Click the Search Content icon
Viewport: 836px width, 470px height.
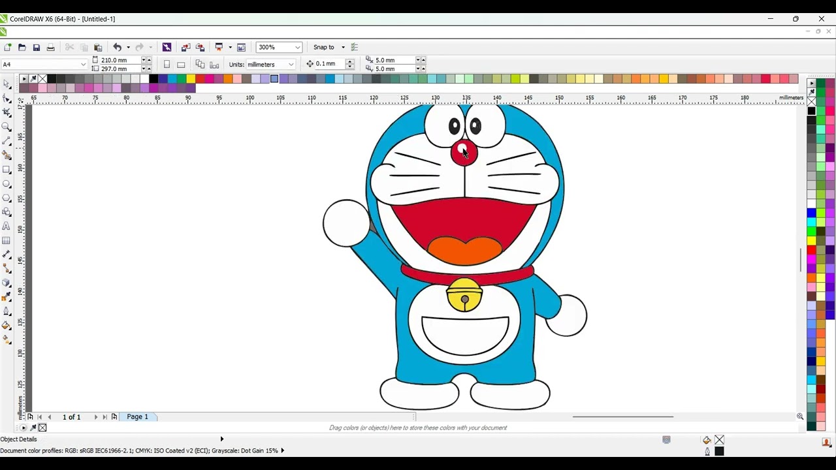[167, 47]
